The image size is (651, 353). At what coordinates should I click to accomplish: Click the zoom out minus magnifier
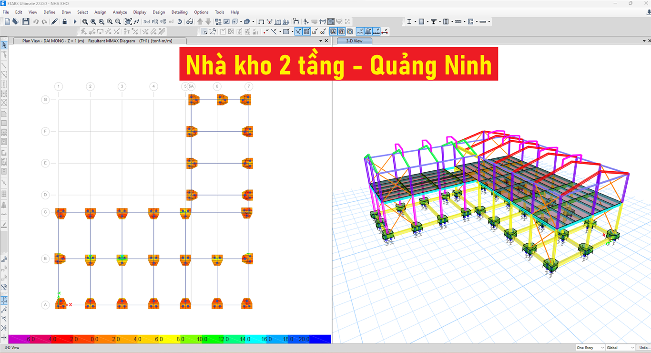pyautogui.click(x=118, y=21)
